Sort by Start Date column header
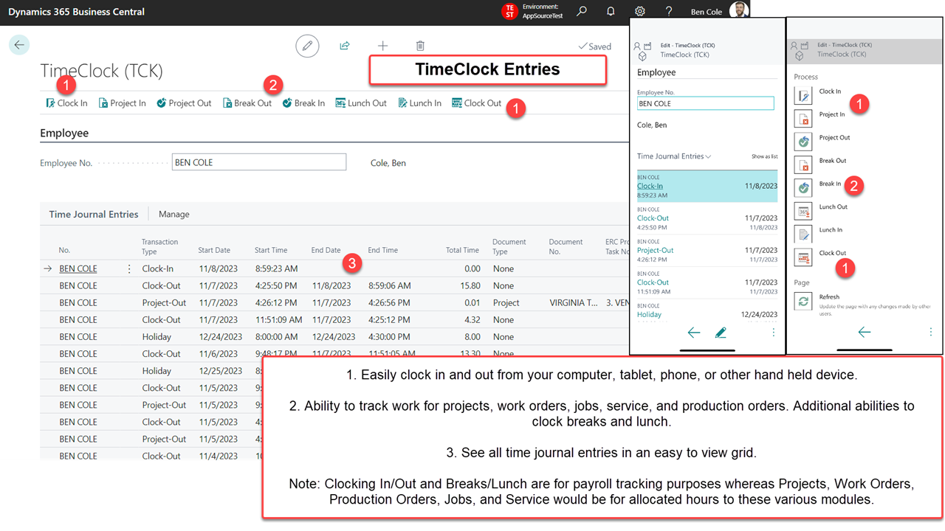 tap(214, 250)
